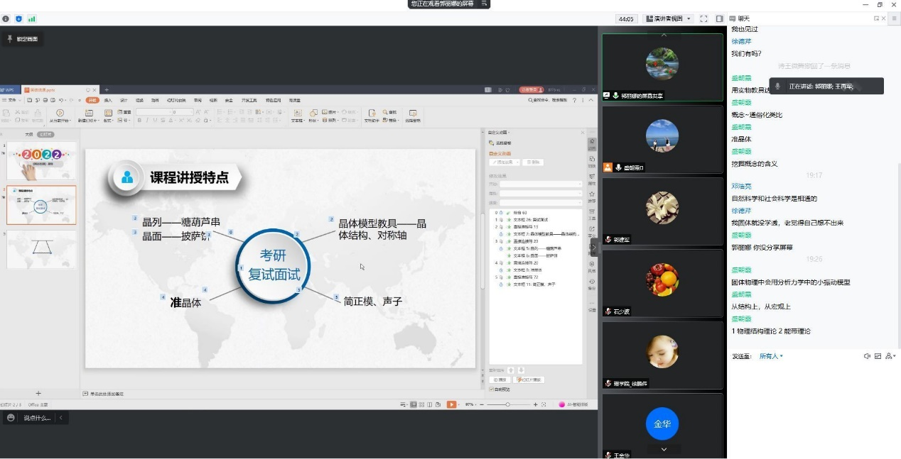Click the speaker notification icon in chat footer
This screenshot has height=459, width=901.
[x=867, y=356]
